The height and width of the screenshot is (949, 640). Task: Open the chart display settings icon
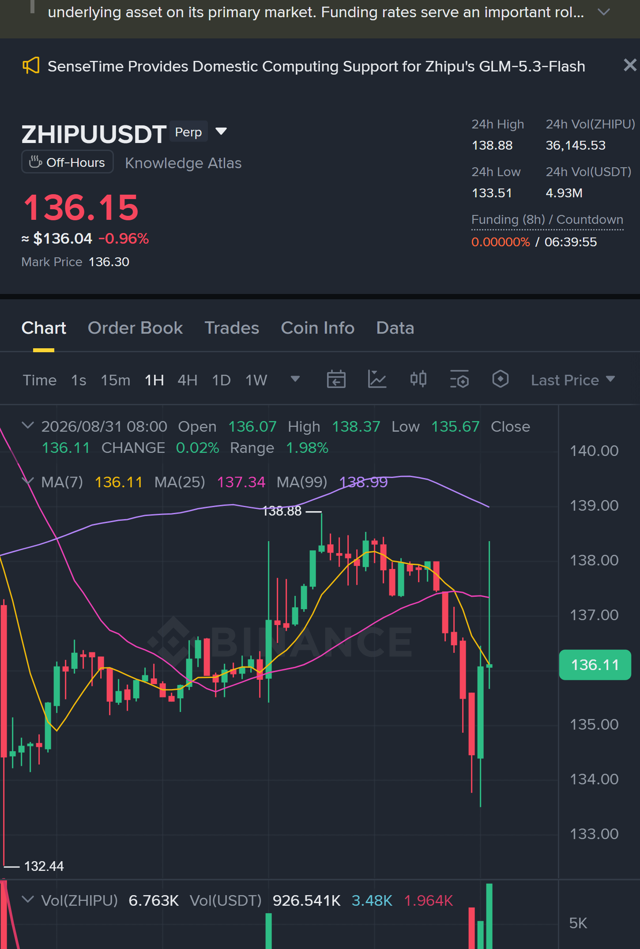pos(459,379)
